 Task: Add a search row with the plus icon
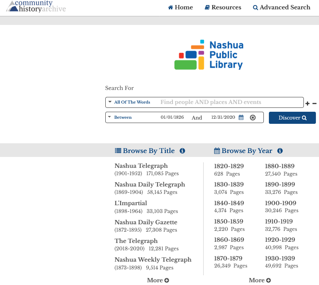coord(307,104)
